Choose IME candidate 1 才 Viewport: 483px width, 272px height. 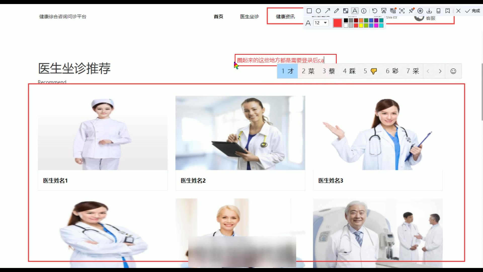click(x=287, y=71)
